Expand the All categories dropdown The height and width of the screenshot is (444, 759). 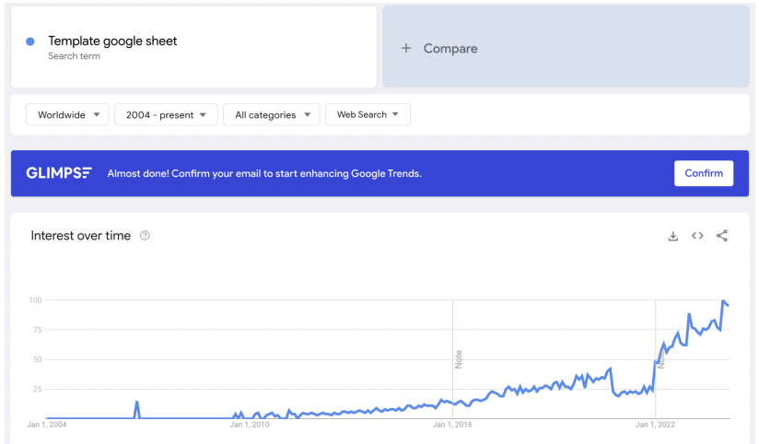point(272,115)
